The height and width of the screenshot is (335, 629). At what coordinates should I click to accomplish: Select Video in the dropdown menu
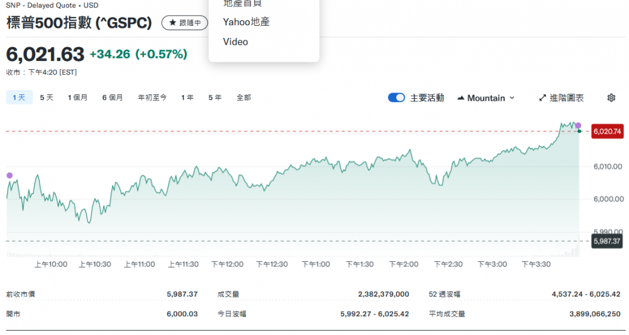235,42
